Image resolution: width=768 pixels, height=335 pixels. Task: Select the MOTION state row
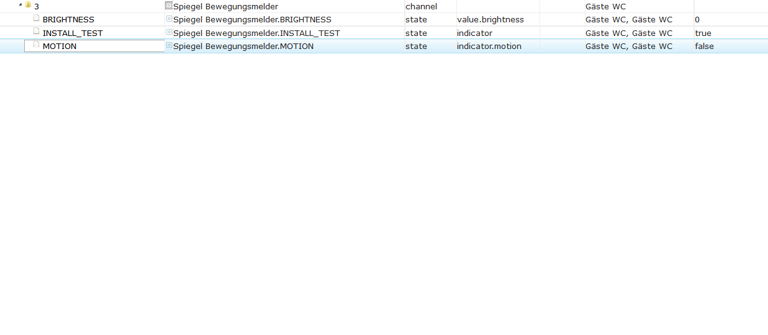[x=384, y=46]
